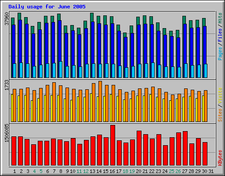
Task: Click day label 22 on the x-axis
Action: (x=152, y=171)
